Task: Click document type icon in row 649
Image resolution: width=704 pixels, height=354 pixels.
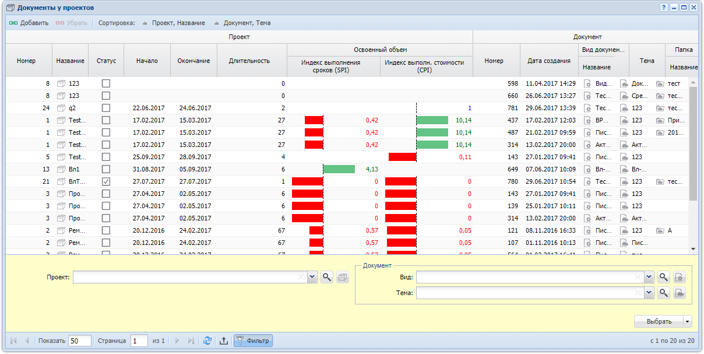Action: click(x=589, y=169)
